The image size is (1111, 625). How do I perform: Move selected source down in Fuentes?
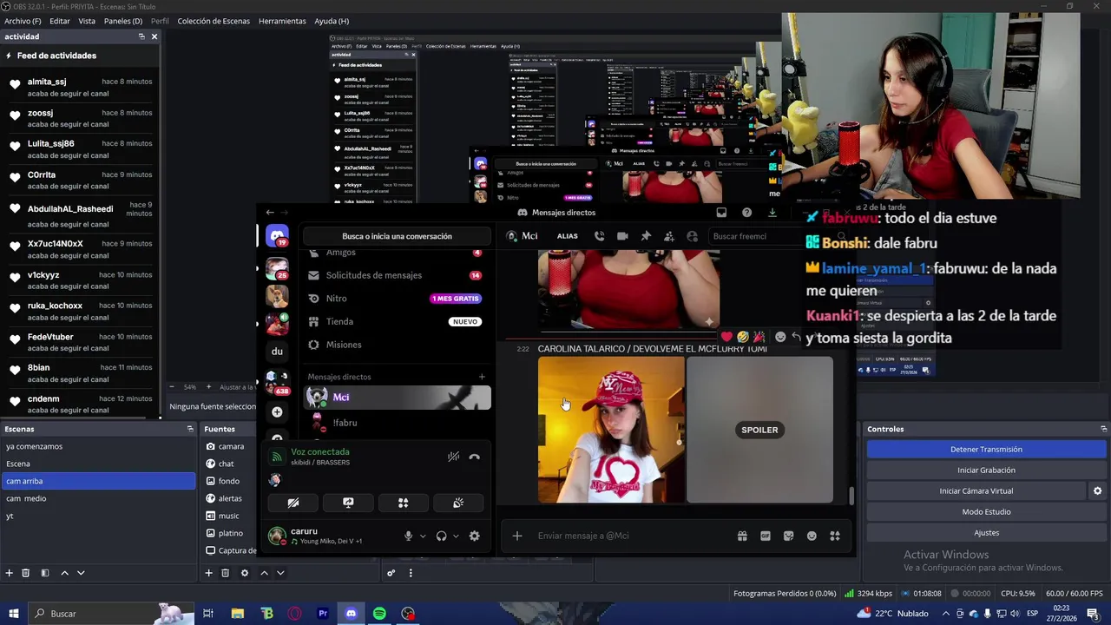coord(280,573)
